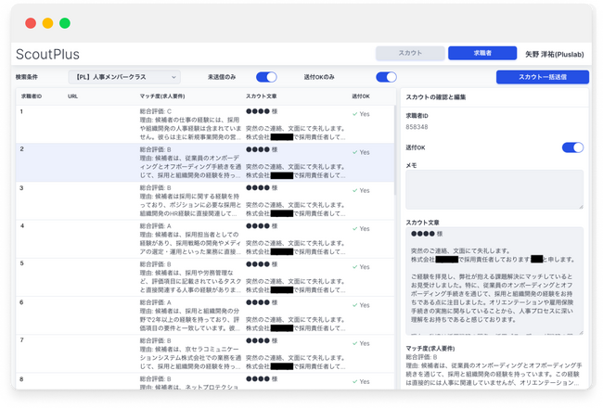Viewport: 603px width, 409px height.
Task: Click the Yes checkmark in row 1
Action: 354,114
